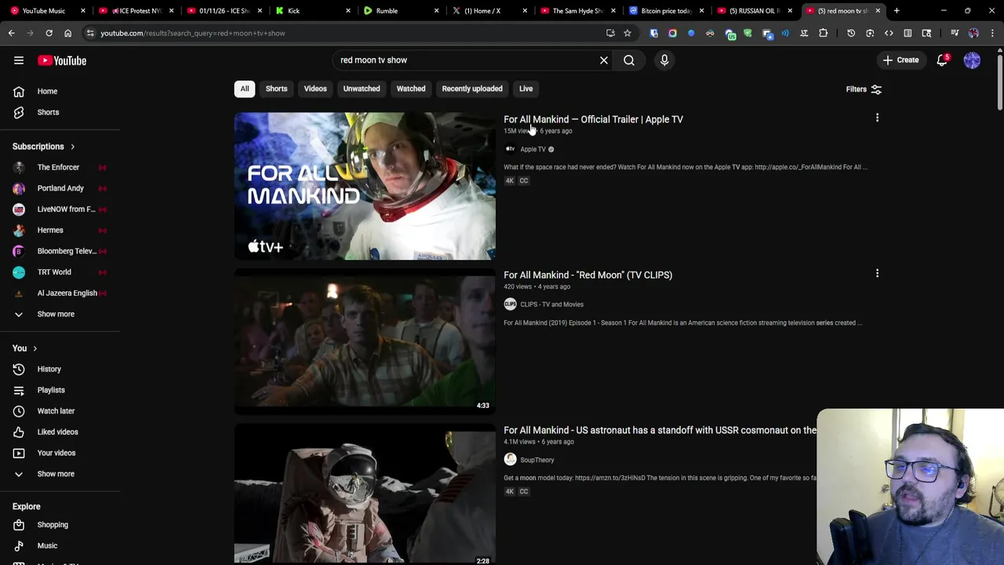Click the CLIPS - TV and Movies channel avatar
The image size is (1004, 565).
tap(510, 304)
